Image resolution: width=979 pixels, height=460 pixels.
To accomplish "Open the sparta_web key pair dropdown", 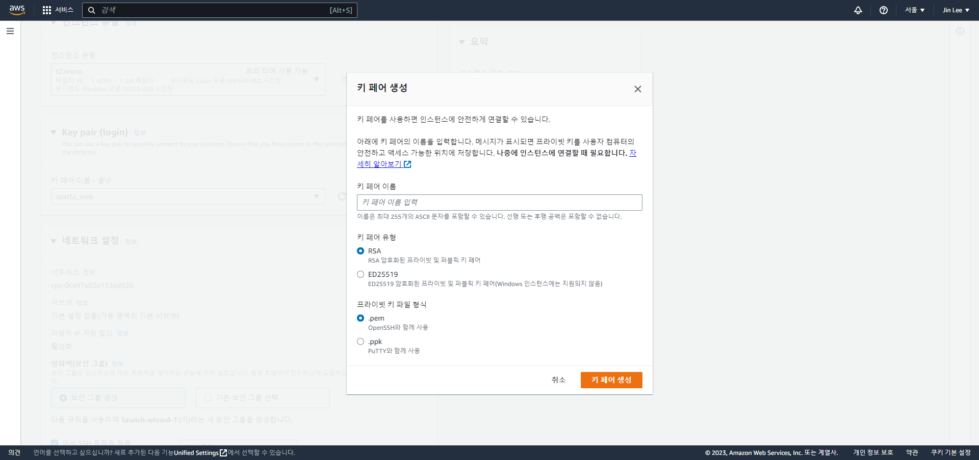I will point(188,196).
